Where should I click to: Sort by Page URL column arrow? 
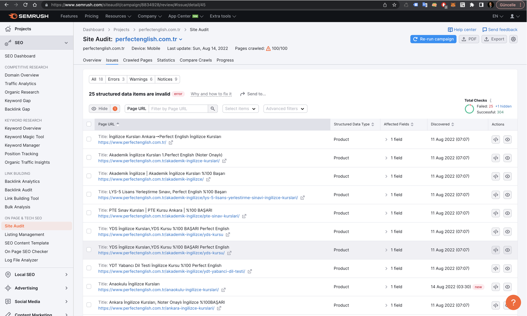click(x=118, y=124)
